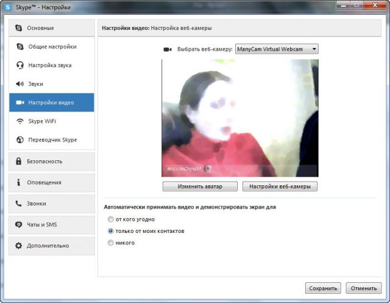Click the info icon beside Оповещения
390x303 pixels.
click(18, 182)
